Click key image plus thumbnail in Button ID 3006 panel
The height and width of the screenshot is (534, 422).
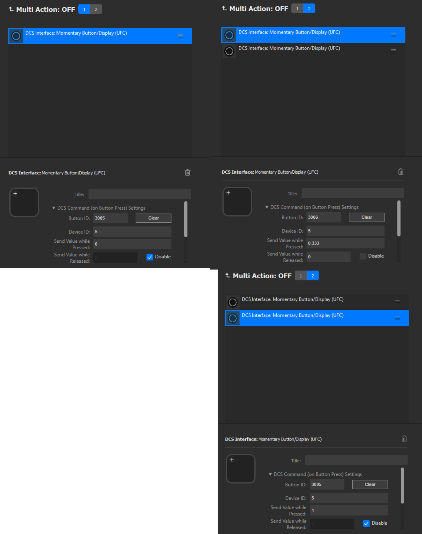(237, 202)
